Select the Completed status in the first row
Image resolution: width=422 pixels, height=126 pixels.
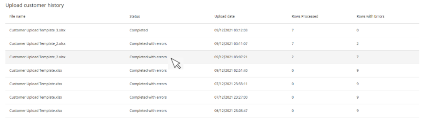point(139,30)
